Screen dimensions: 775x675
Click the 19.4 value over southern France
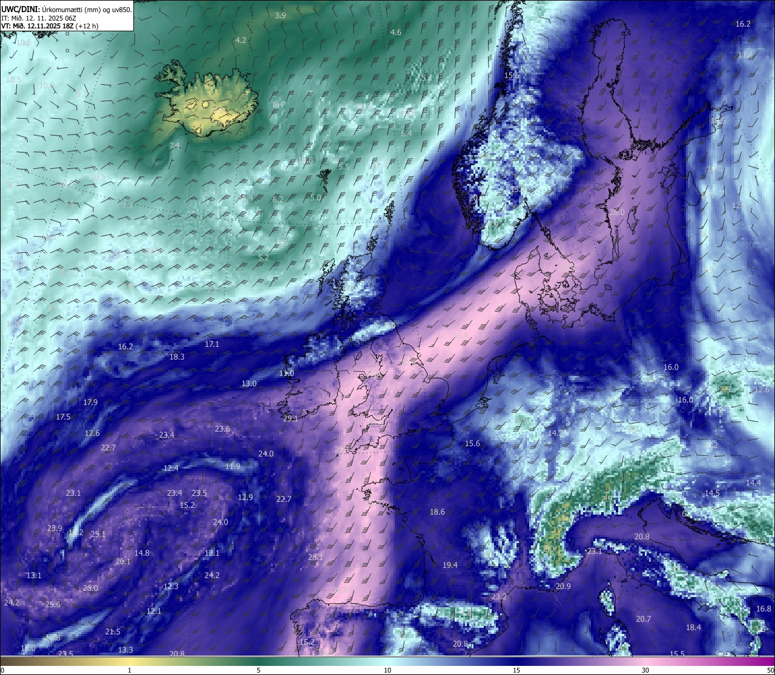[x=450, y=565]
